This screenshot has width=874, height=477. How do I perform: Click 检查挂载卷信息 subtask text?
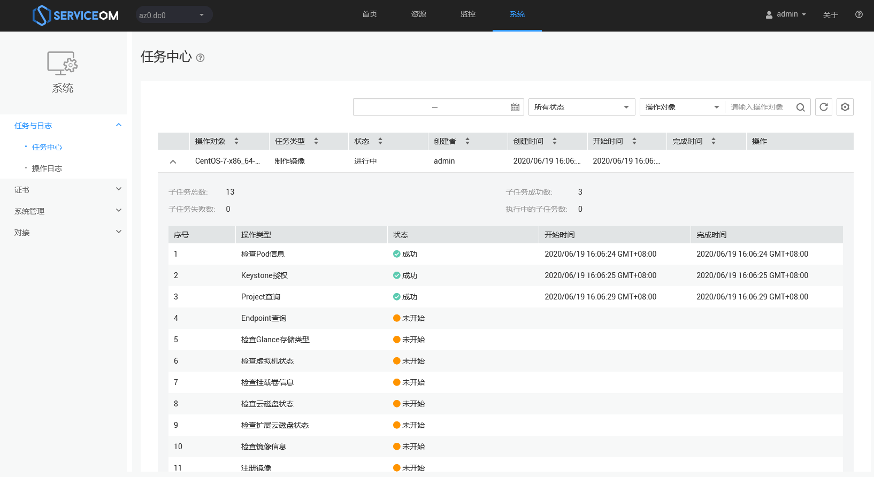click(267, 382)
